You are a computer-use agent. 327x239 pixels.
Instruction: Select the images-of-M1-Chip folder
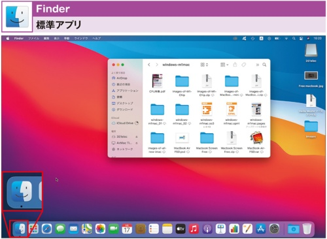tap(182, 86)
